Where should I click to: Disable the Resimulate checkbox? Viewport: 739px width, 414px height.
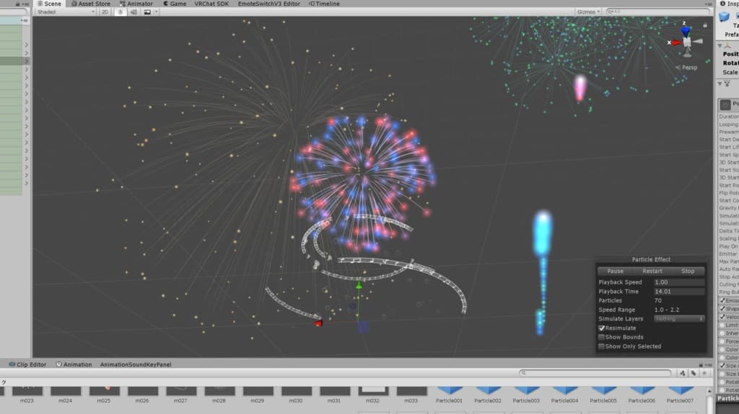601,328
